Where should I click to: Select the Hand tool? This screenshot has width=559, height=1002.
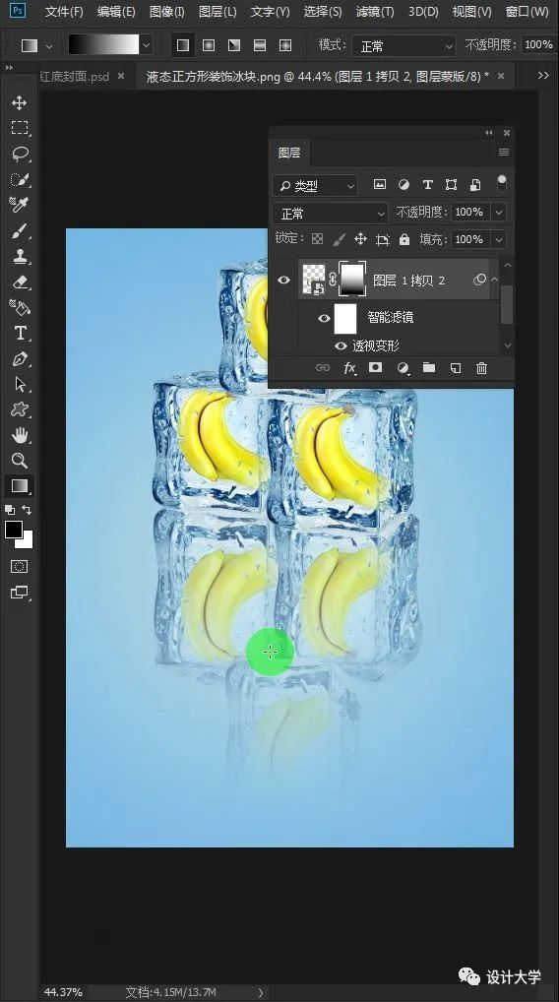(x=19, y=435)
